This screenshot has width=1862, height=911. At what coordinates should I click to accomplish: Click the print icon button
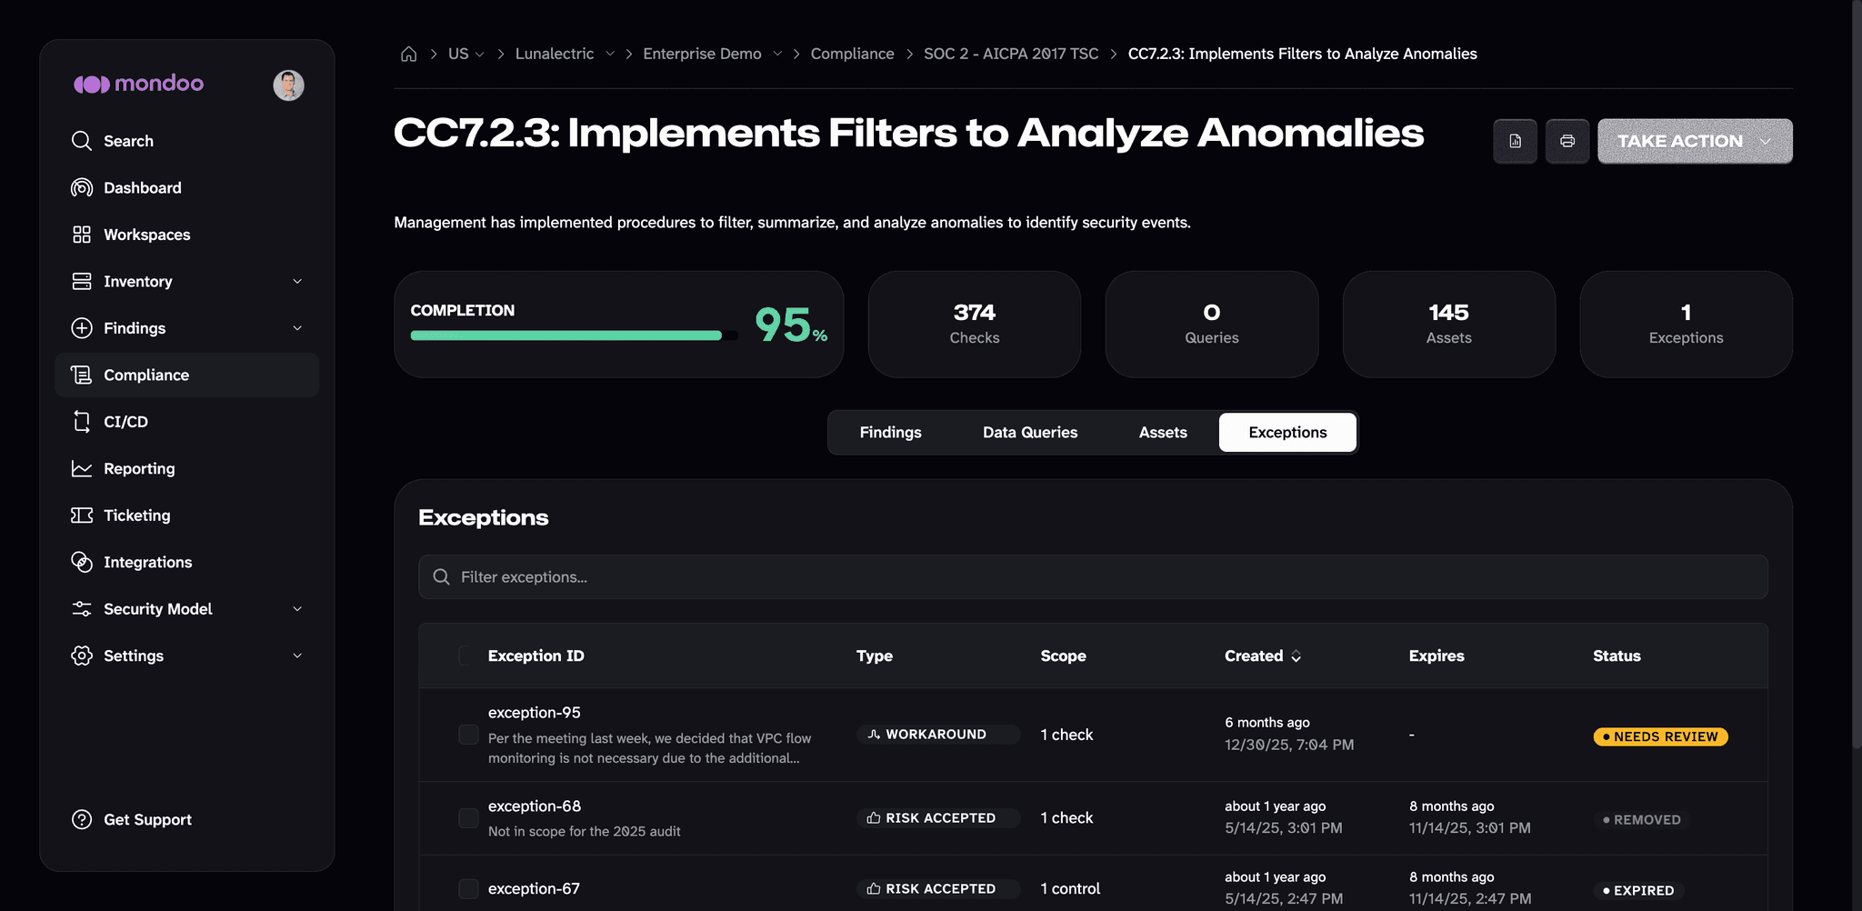point(1567,141)
